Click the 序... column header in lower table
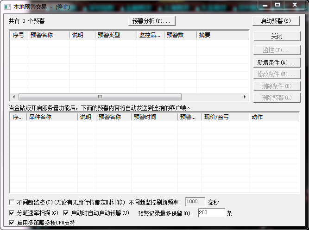 click(19, 117)
